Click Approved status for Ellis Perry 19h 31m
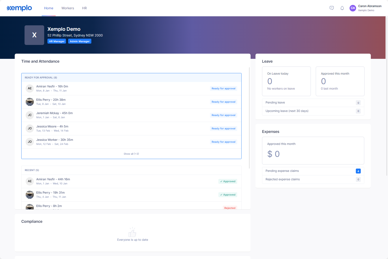 point(228,195)
